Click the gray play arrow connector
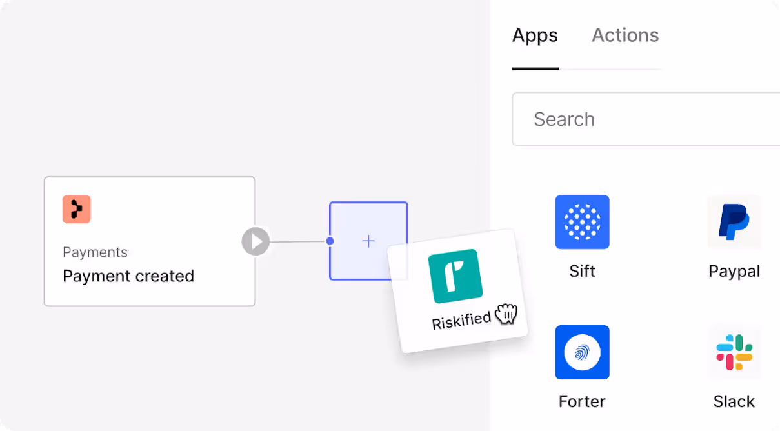The width and height of the screenshot is (780, 431). 255,242
